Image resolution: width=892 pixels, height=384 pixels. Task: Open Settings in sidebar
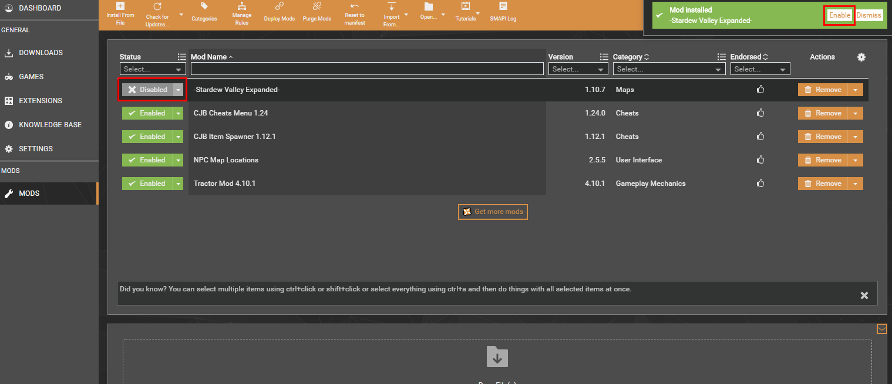pos(49,149)
